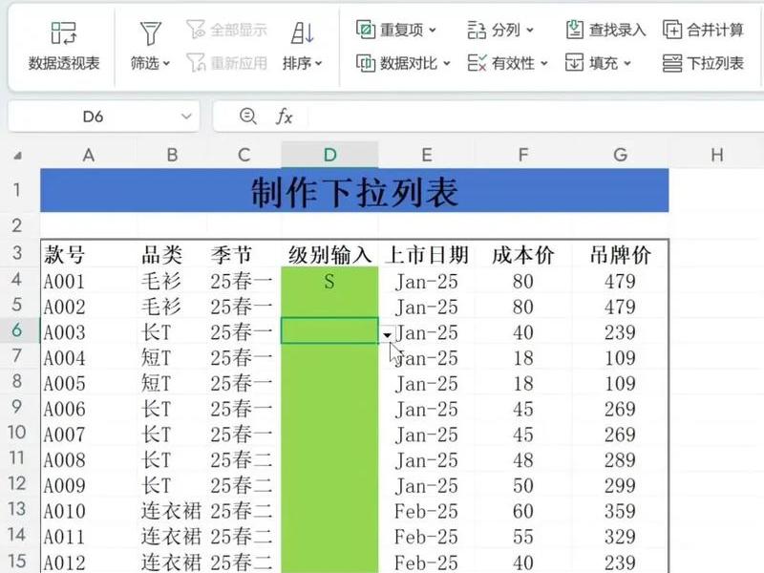Click Feb-25 in row 13
764x573 pixels.
[x=426, y=511]
